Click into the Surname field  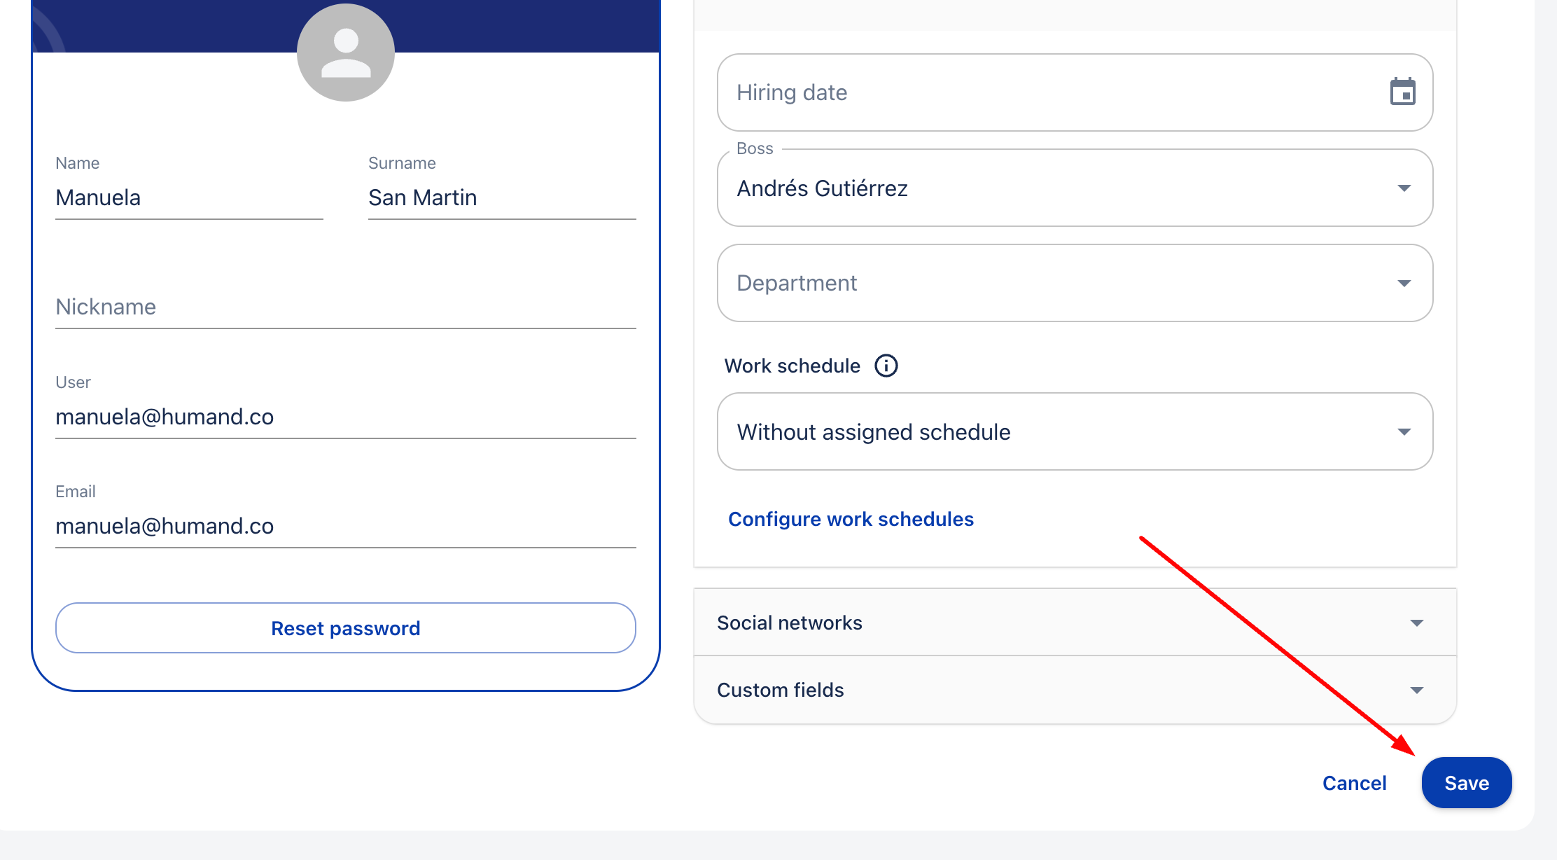[501, 198]
